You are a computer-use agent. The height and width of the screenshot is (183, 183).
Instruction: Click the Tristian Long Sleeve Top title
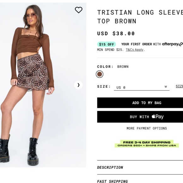tap(140, 17)
